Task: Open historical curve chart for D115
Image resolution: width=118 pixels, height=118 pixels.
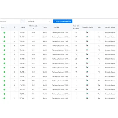Action: point(87,98)
